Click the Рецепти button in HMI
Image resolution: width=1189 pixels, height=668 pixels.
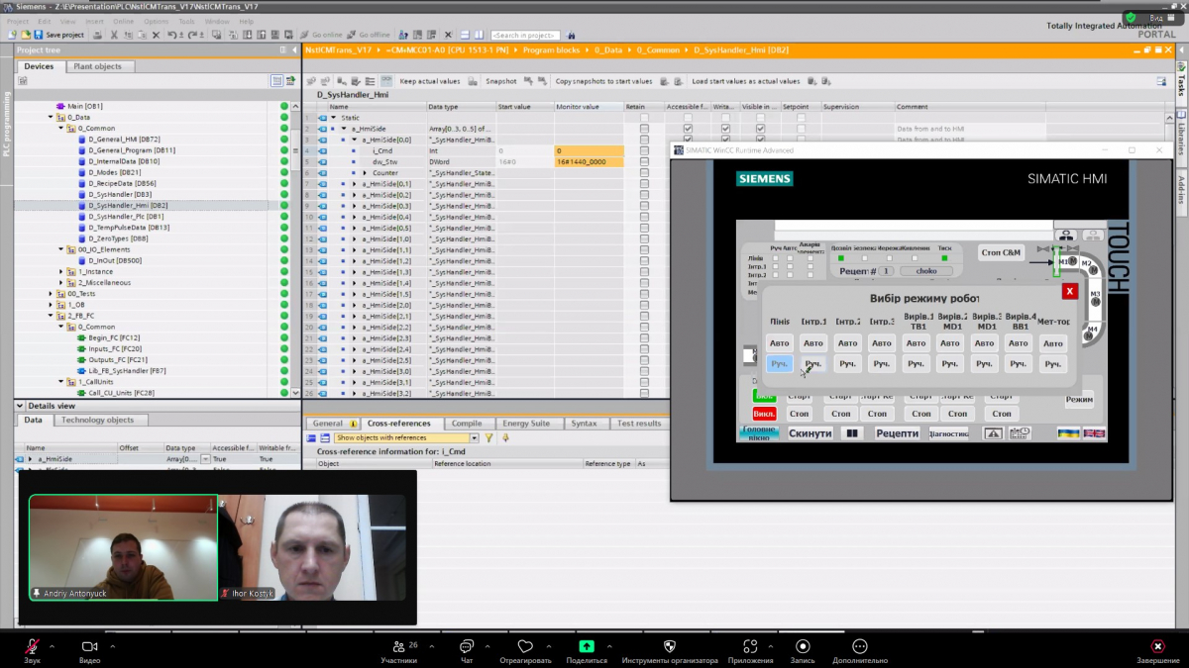898,433
